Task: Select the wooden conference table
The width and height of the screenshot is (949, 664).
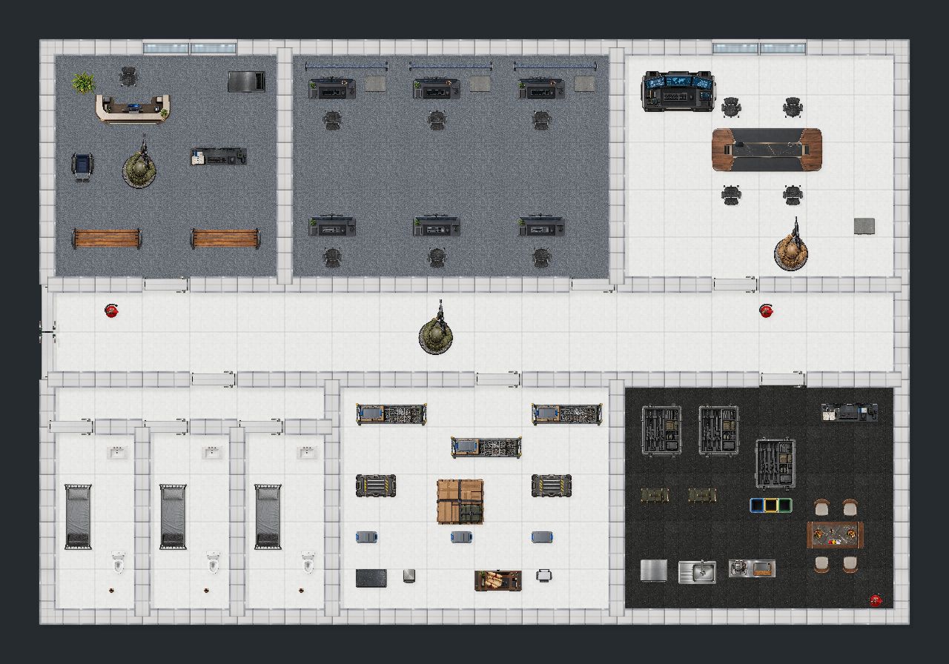Action: click(x=767, y=150)
